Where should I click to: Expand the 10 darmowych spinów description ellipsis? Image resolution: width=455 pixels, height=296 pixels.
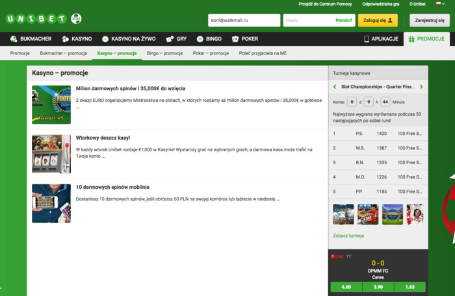pos(278,199)
